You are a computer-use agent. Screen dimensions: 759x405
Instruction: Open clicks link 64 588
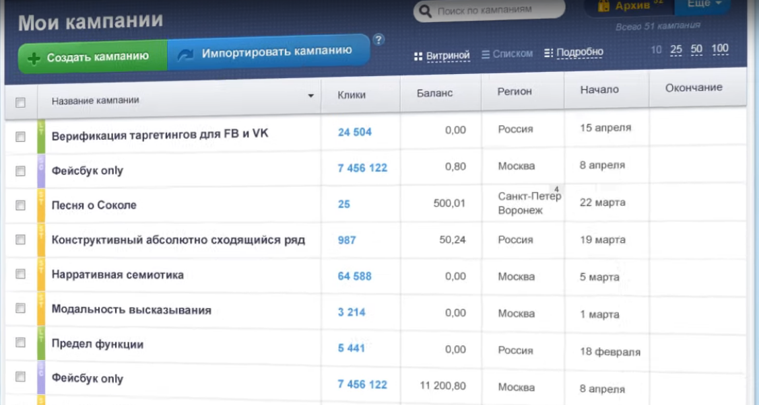355,277
